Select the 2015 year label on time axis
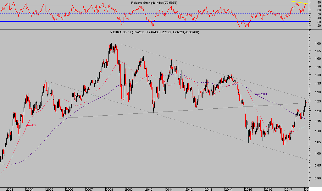 (x=248, y=189)
